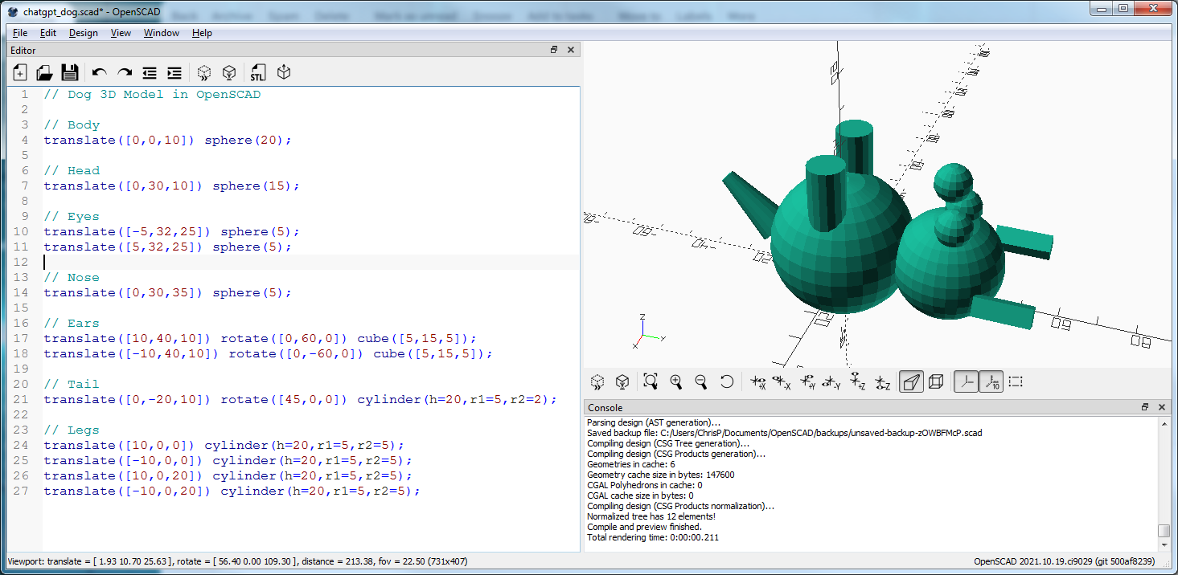Enable Orthogonal projection view
This screenshot has height=575, width=1178.
click(x=936, y=382)
